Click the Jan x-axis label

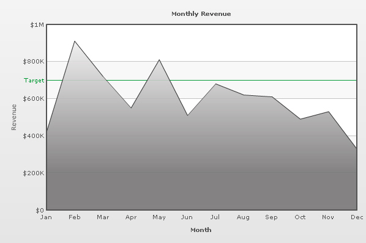point(46,217)
